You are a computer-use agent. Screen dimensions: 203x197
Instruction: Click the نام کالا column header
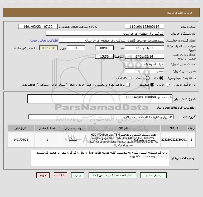pyautogui.click(x=123, y=128)
